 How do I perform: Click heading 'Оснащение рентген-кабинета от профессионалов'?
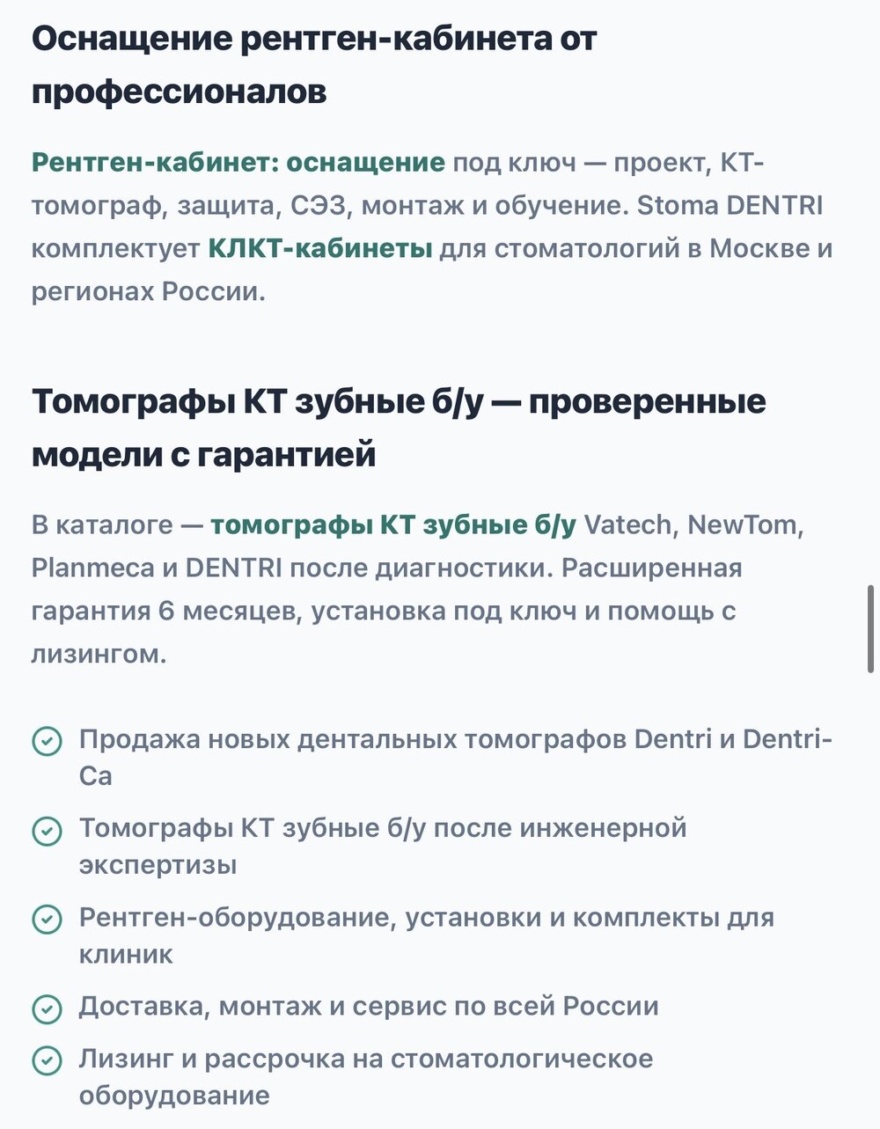314,64
